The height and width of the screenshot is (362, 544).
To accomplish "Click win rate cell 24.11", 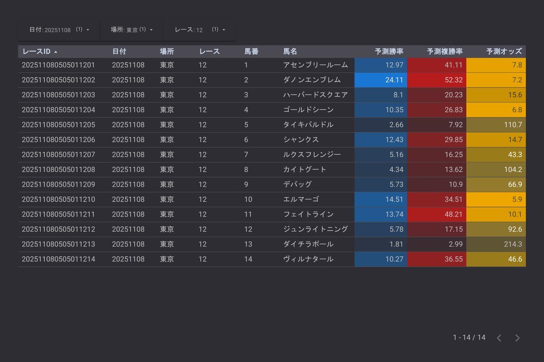I will click(x=381, y=80).
